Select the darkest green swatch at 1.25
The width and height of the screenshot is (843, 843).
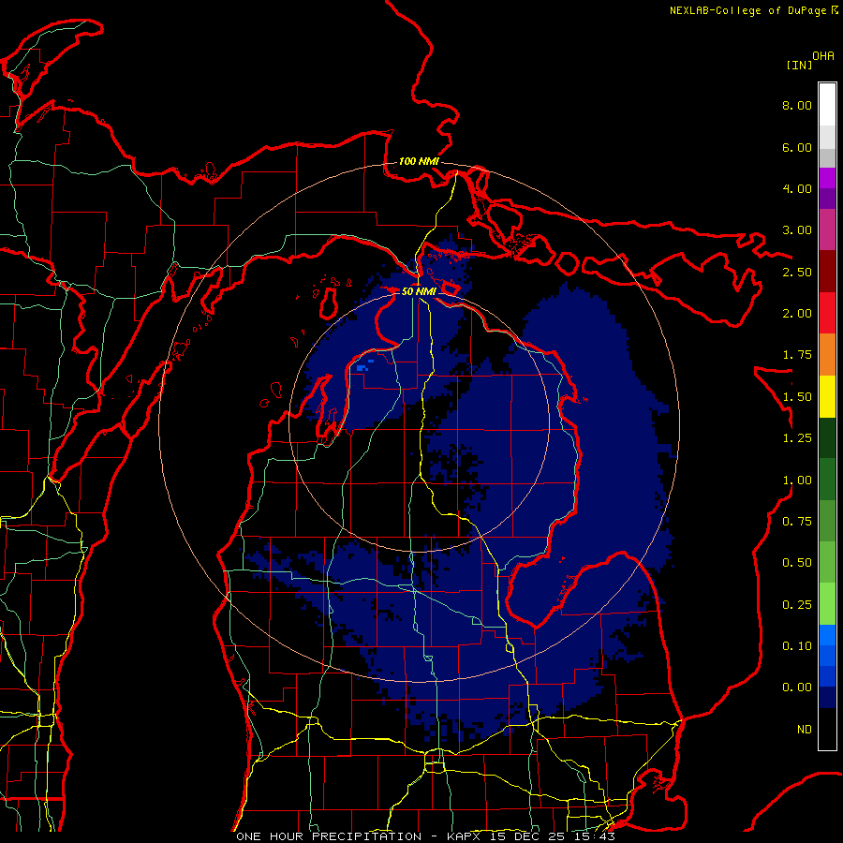click(827, 437)
